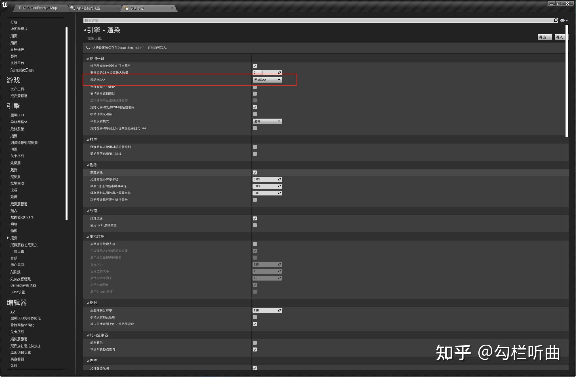Click the 导出 button
This screenshot has width=576, height=377.
pyautogui.click(x=544, y=37)
